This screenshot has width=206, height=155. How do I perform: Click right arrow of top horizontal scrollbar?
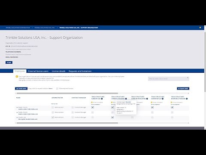(188, 93)
